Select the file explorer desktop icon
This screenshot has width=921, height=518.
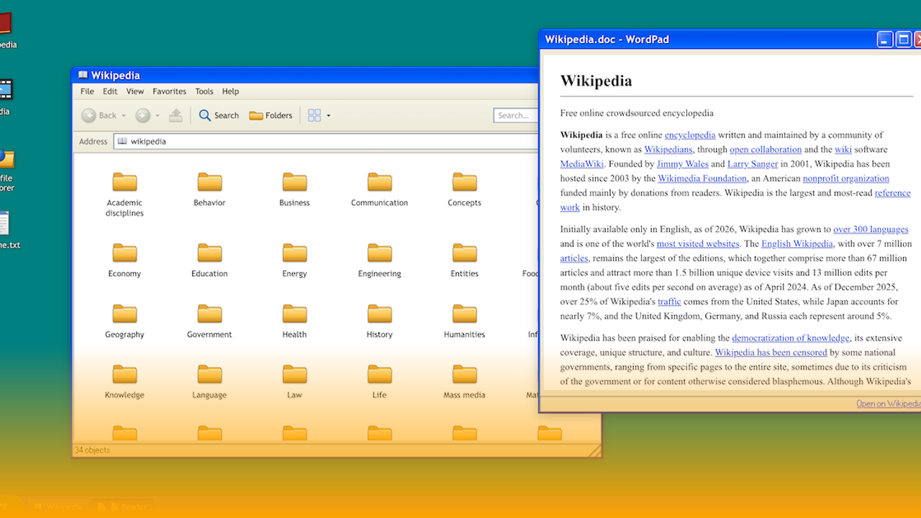click(x=6, y=171)
